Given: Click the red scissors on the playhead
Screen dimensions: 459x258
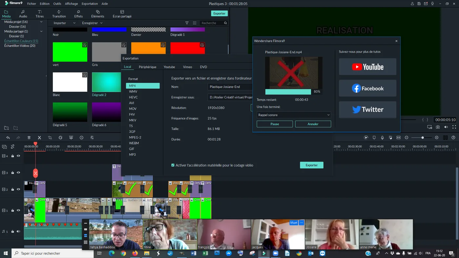Looking at the screenshot, I should pos(35,173).
